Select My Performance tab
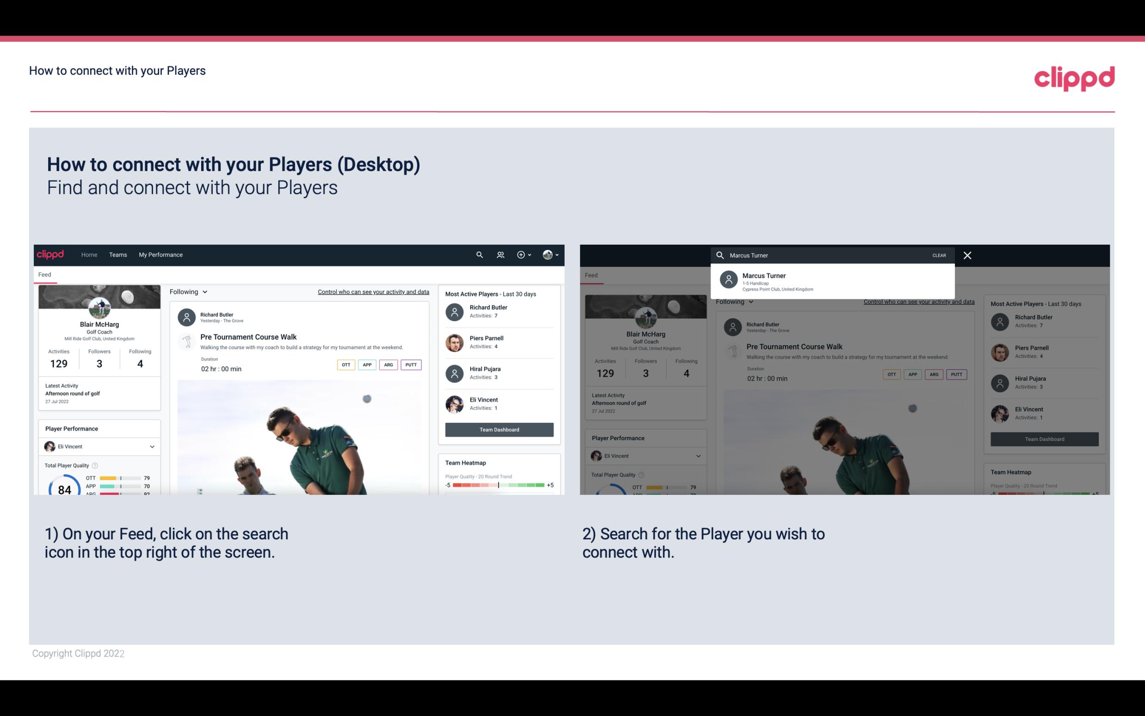This screenshot has height=716, width=1145. (x=160, y=254)
